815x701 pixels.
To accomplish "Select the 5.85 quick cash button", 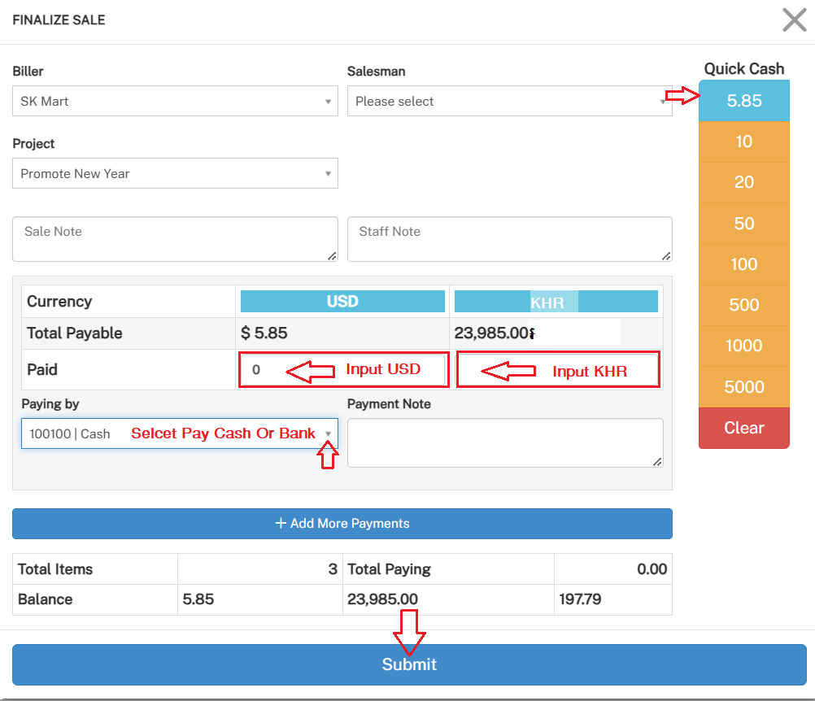I will pos(743,101).
